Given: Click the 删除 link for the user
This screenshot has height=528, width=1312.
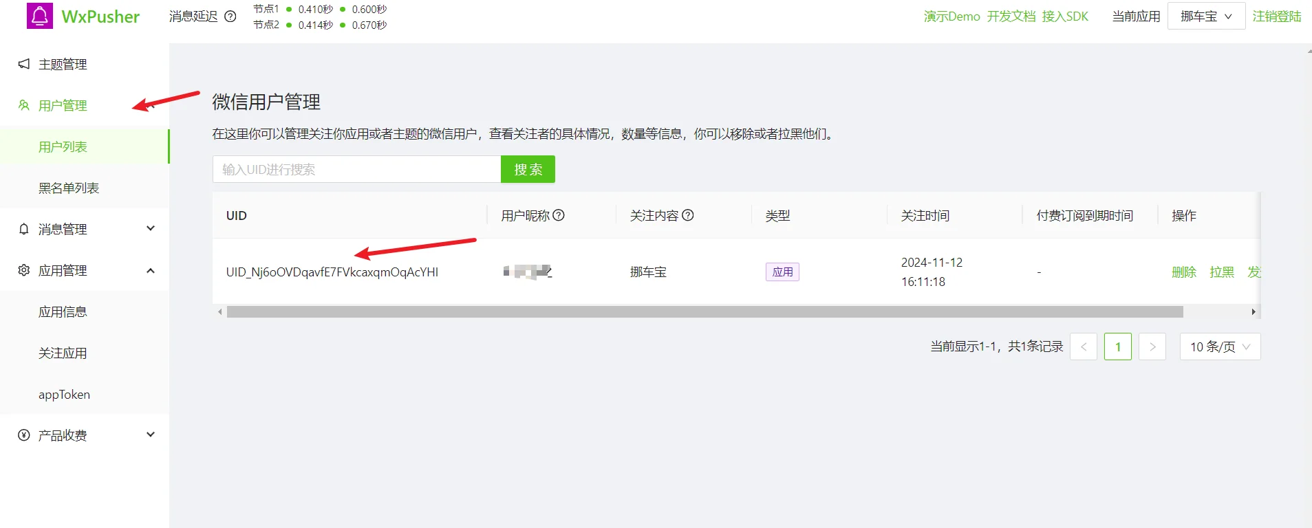Looking at the screenshot, I should point(1184,272).
